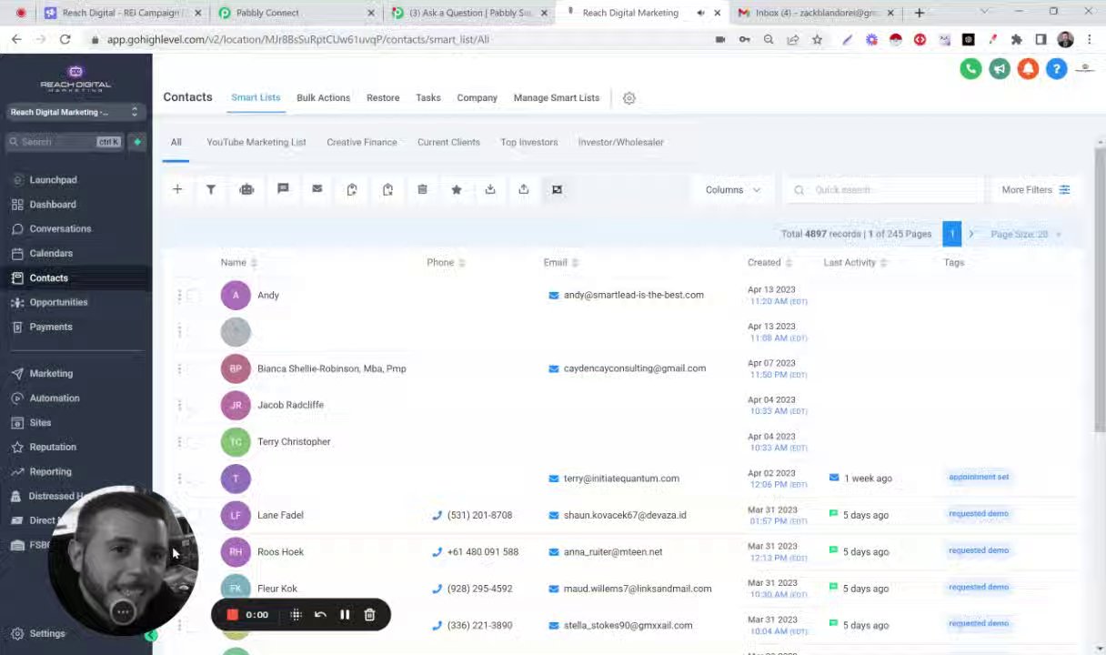Open the Columns dropdown
This screenshot has height=655, width=1106.
733,190
